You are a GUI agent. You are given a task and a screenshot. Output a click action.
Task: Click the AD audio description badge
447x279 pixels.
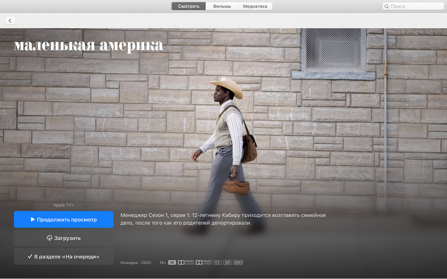[x=227, y=262]
